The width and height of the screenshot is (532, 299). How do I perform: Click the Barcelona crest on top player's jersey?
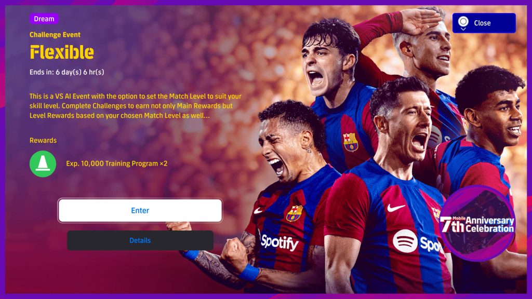[351, 142]
